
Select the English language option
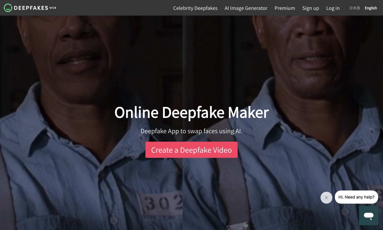[371, 8]
